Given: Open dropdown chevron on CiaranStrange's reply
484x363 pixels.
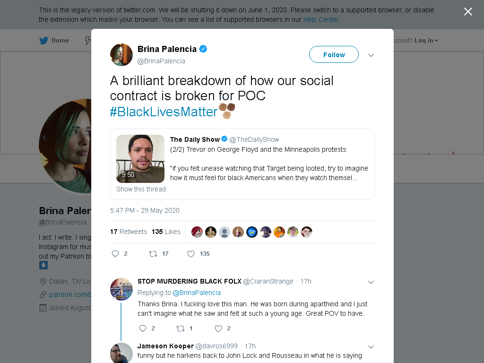Looking at the screenshot, I should [x=371, y=282].
